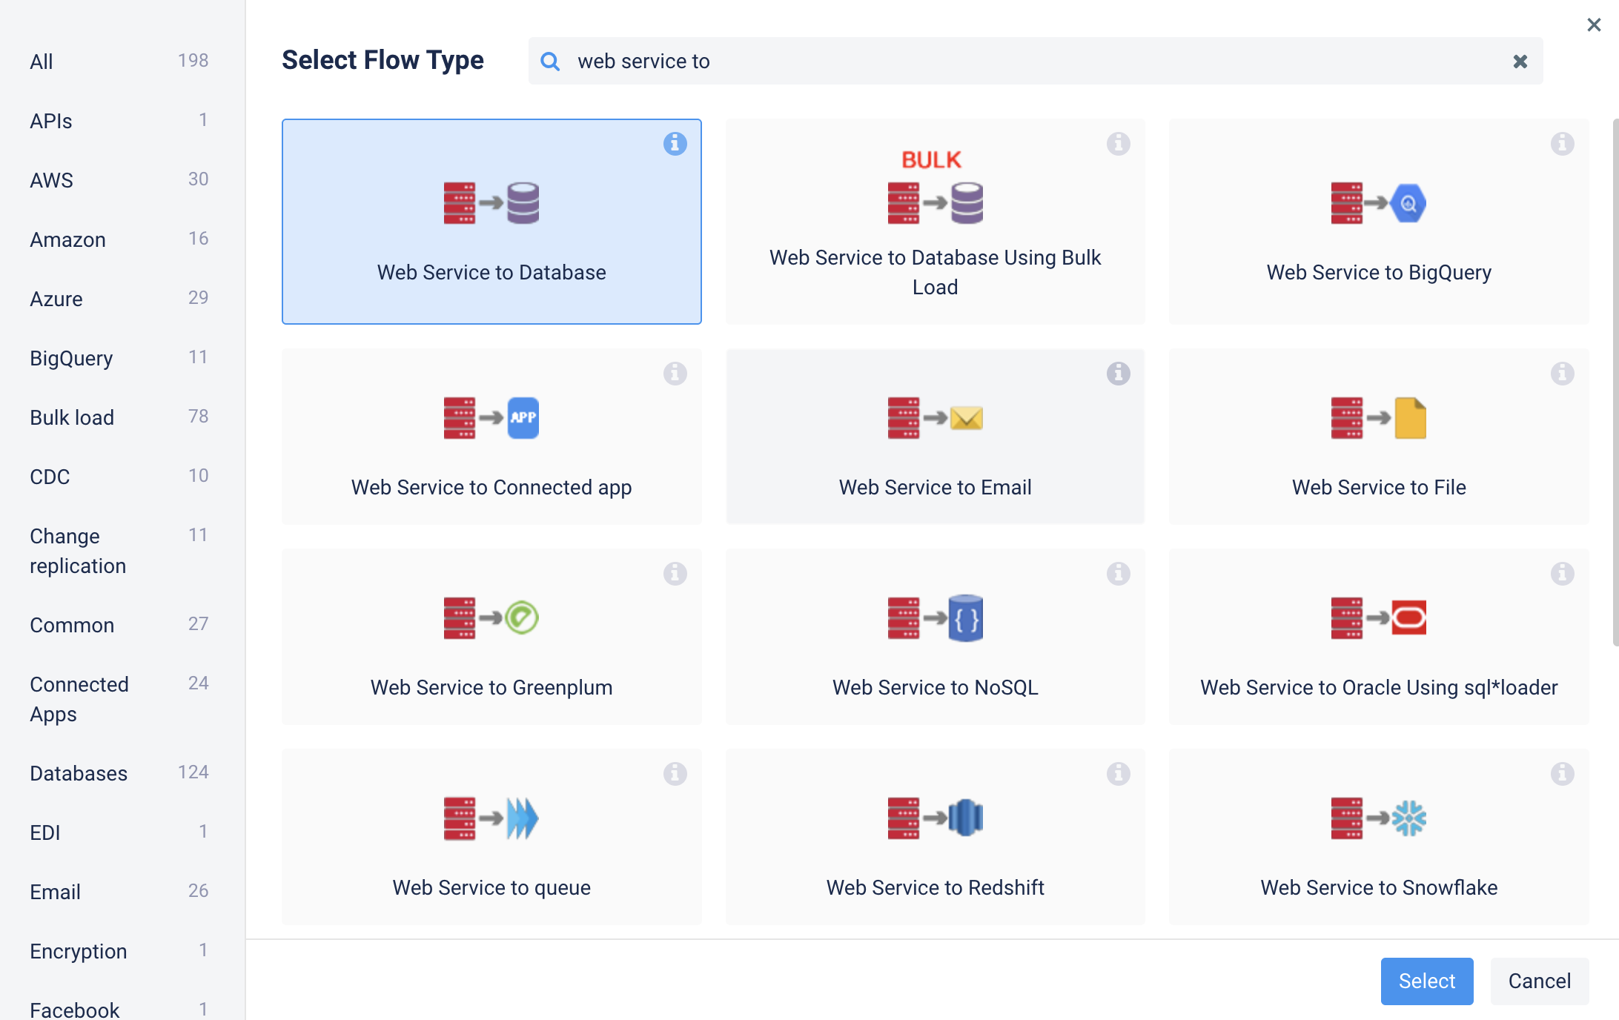Click the Web Service to Database flow icon
Screen dimensions: 1619x1020
click(491, 202)
